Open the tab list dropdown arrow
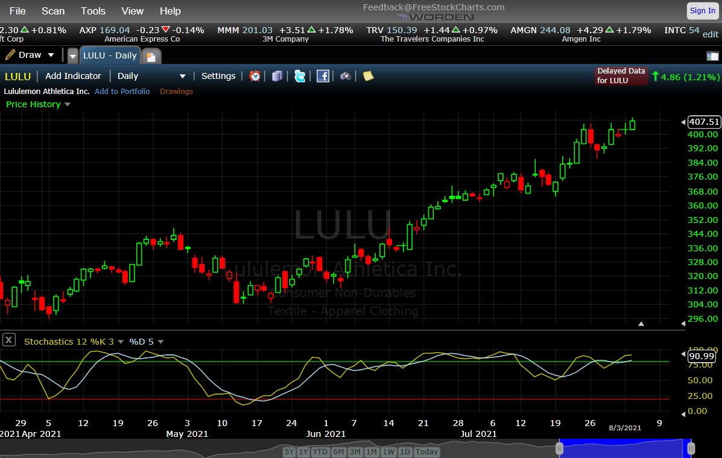722x458 pixels. point(73,56)
